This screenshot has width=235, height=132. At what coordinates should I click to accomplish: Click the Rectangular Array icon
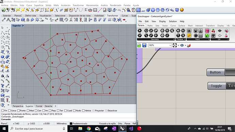[61, 20]
